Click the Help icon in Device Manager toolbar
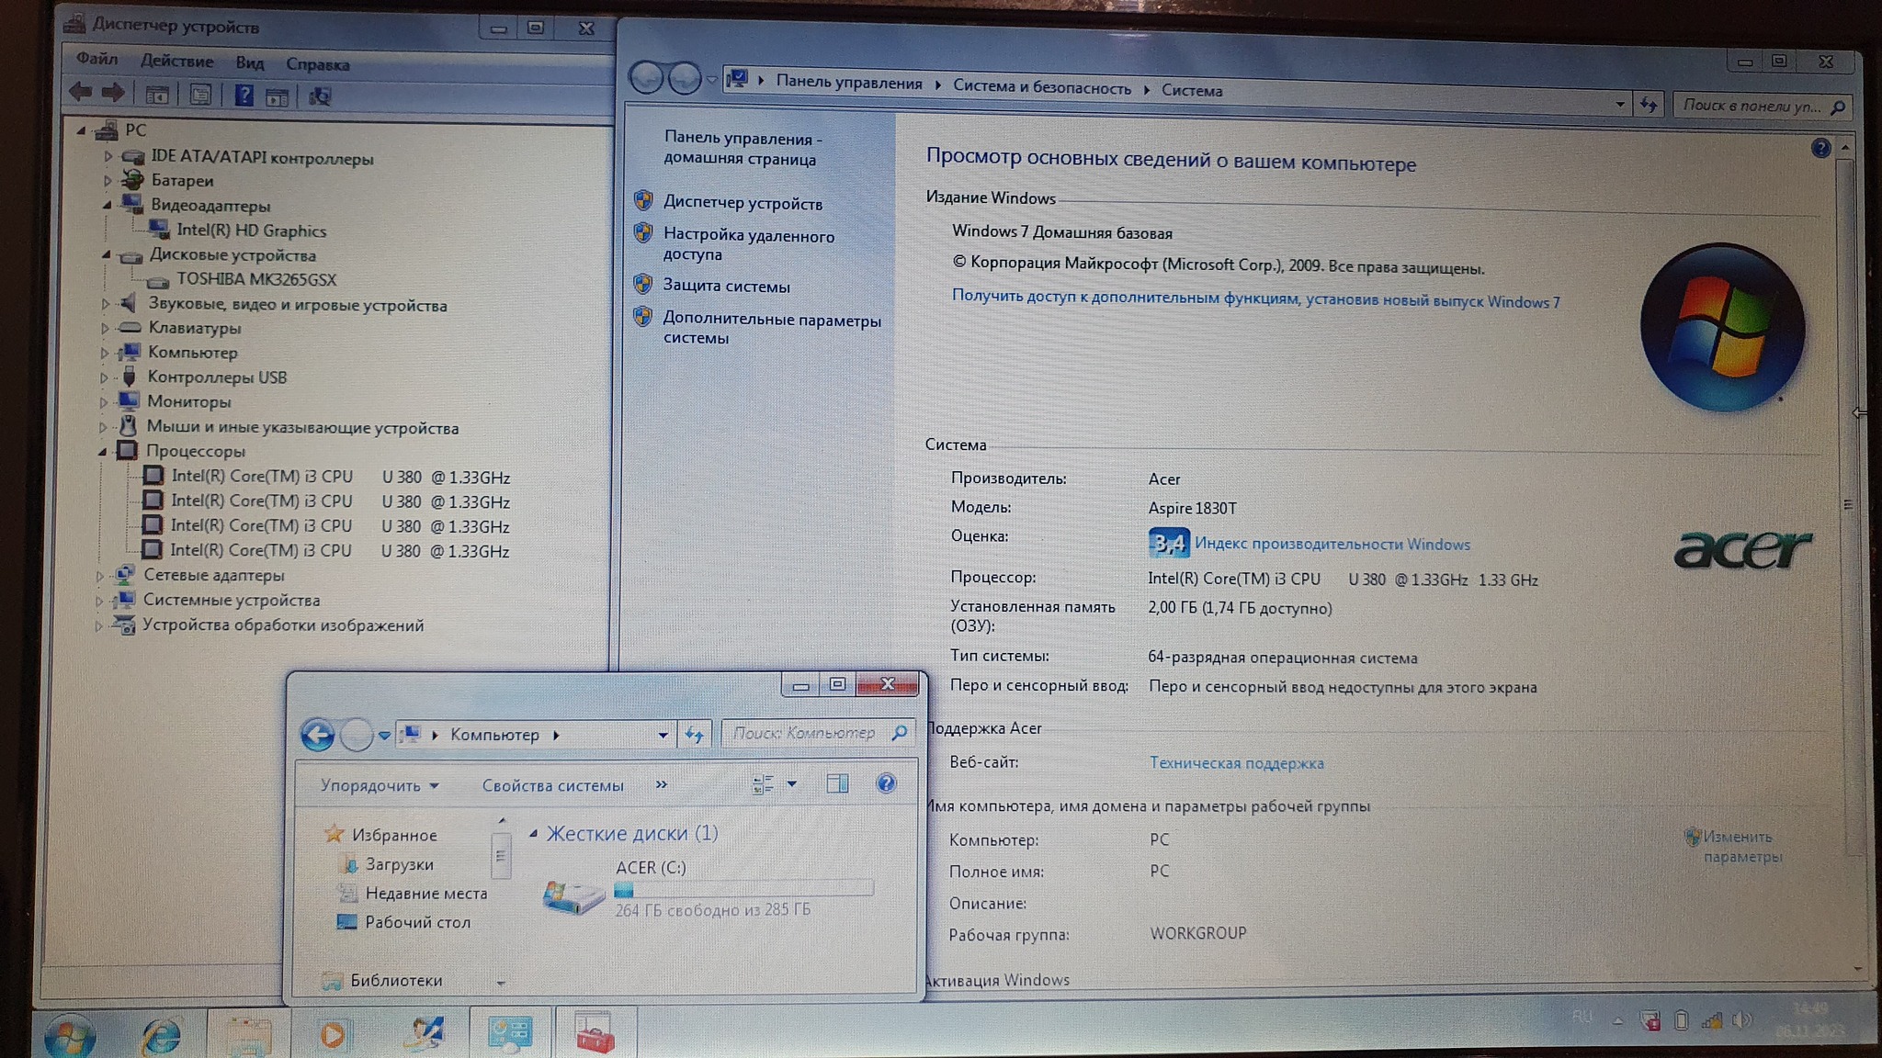This screenshot has height=1058, width=1882. tap(244, 95)
